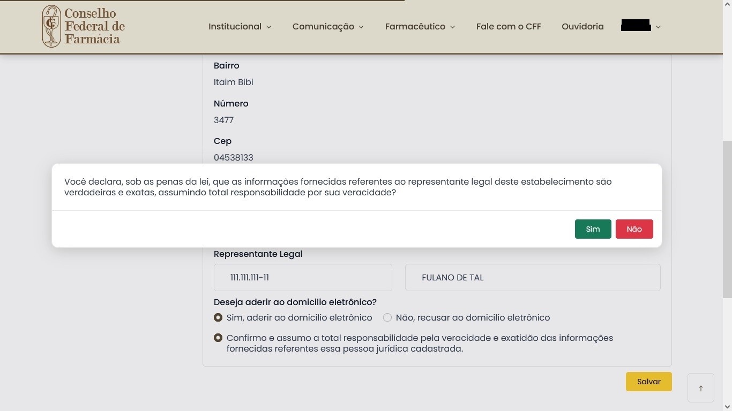Confirm declaration with the Sim button
732x411 pixels.
593,229
